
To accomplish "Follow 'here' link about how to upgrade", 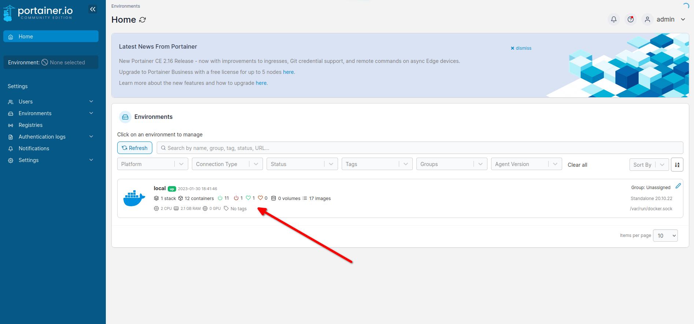I will coord(261,83).
